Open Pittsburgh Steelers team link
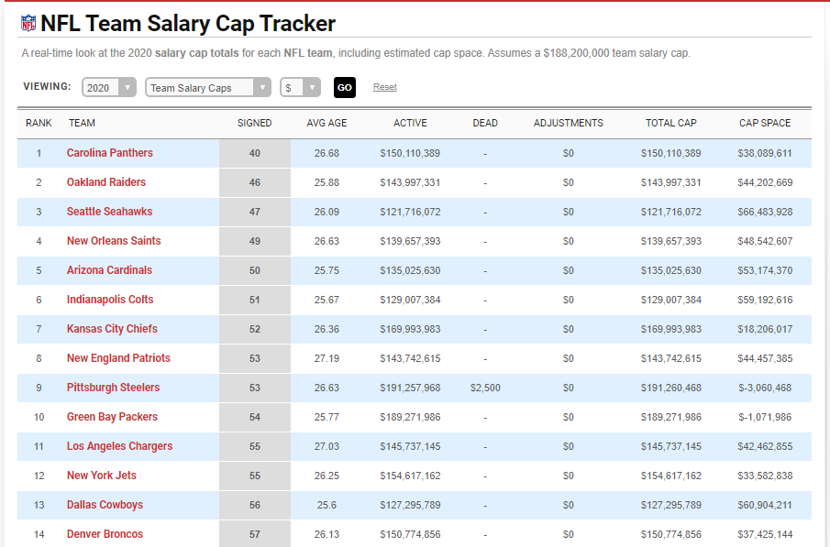 coord(113,388)
